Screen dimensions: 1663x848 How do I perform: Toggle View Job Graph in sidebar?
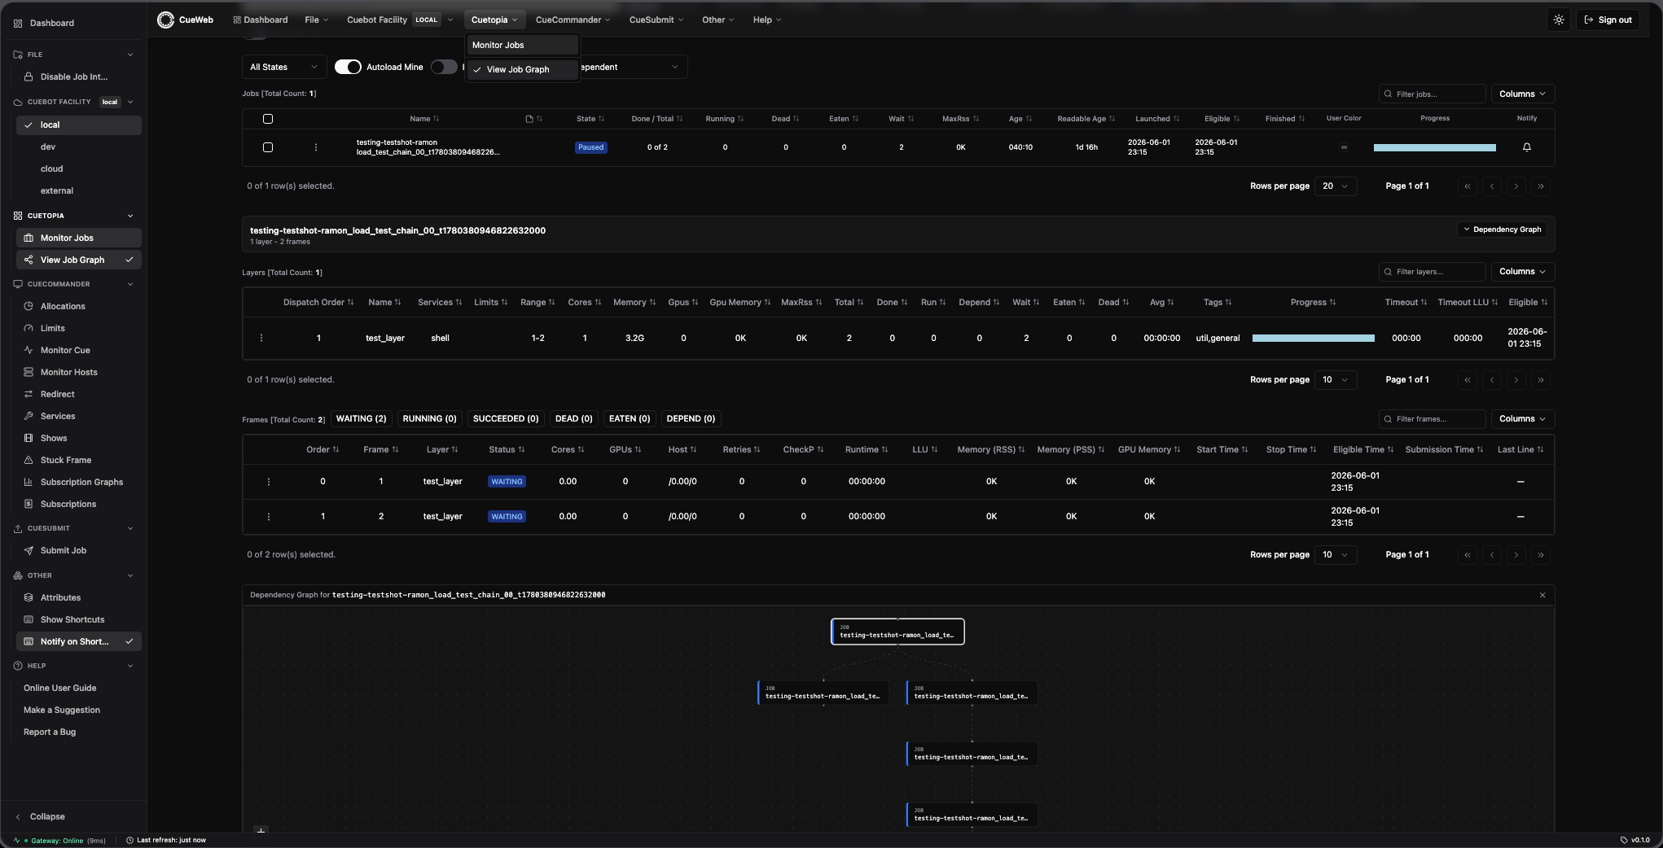[x=78, y=260]
